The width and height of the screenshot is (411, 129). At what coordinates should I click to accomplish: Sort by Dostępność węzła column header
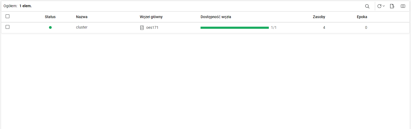pos(216,17)
